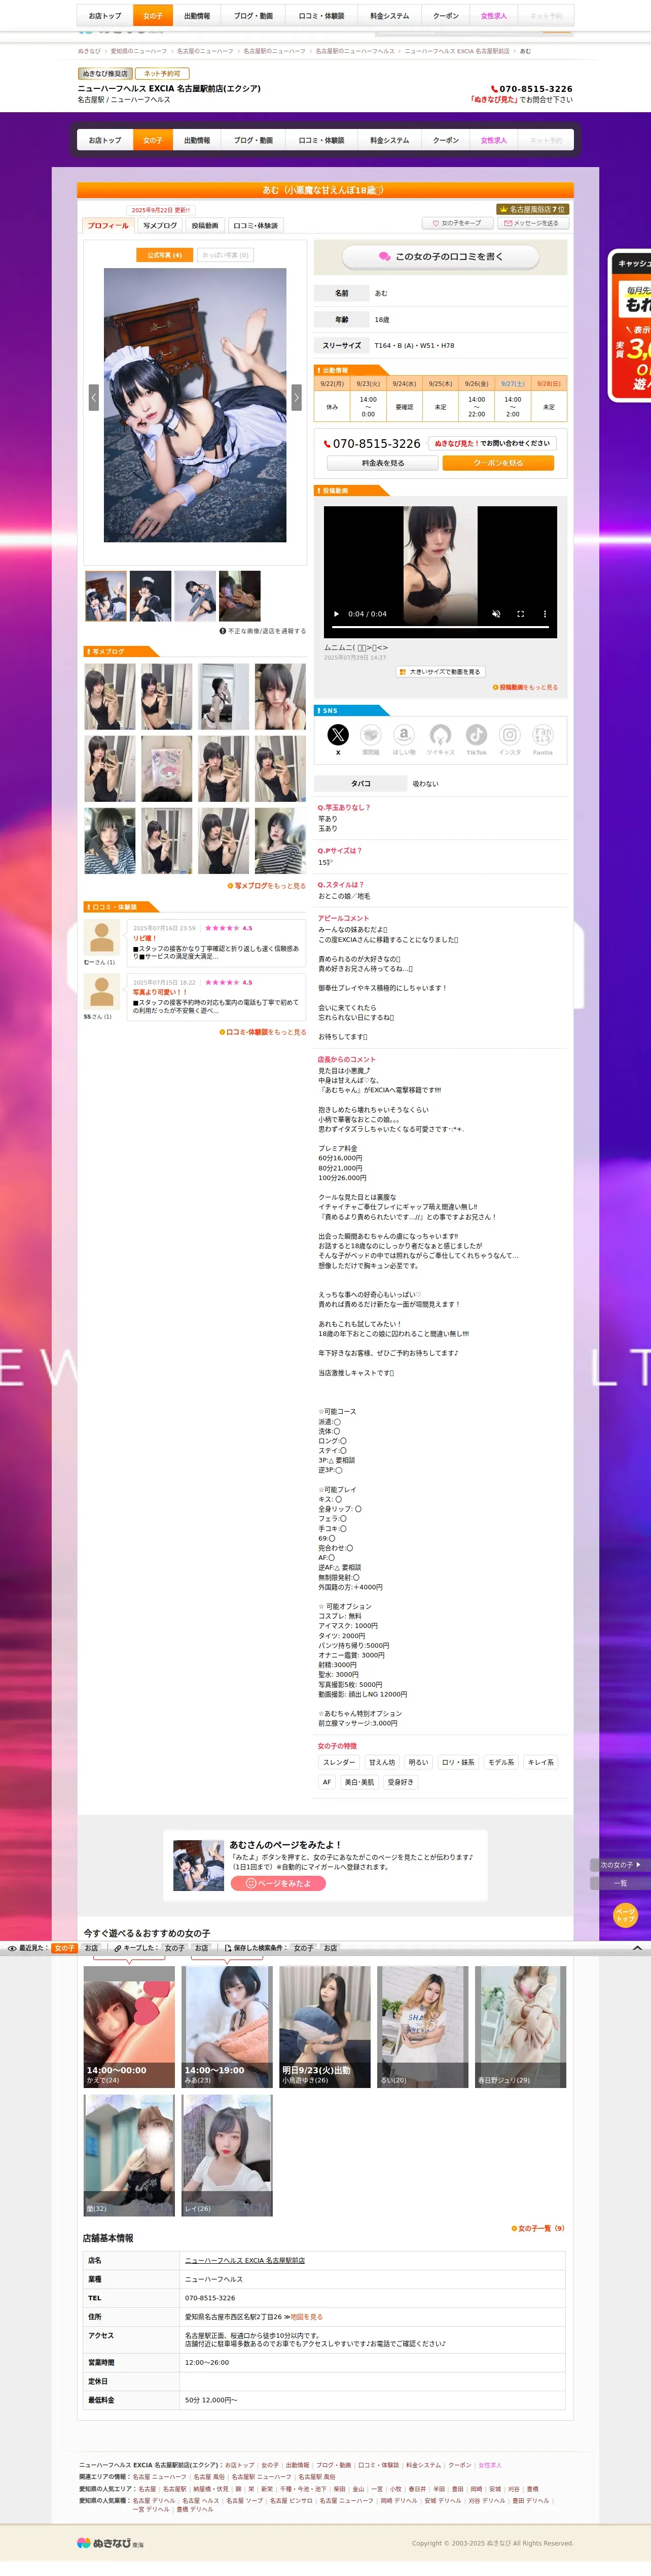Open 出勤情報 in purple navigation bar
The image size is (651, 2576).
click(197, 141)
